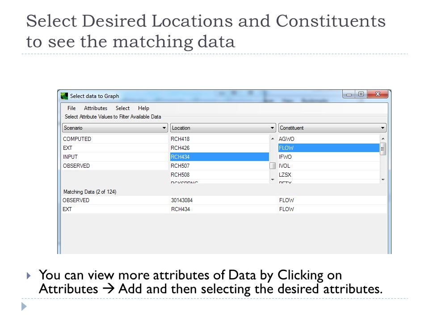Screen dimensions: 429x322
Task: Open the File menu
Action: pos(71,108)
